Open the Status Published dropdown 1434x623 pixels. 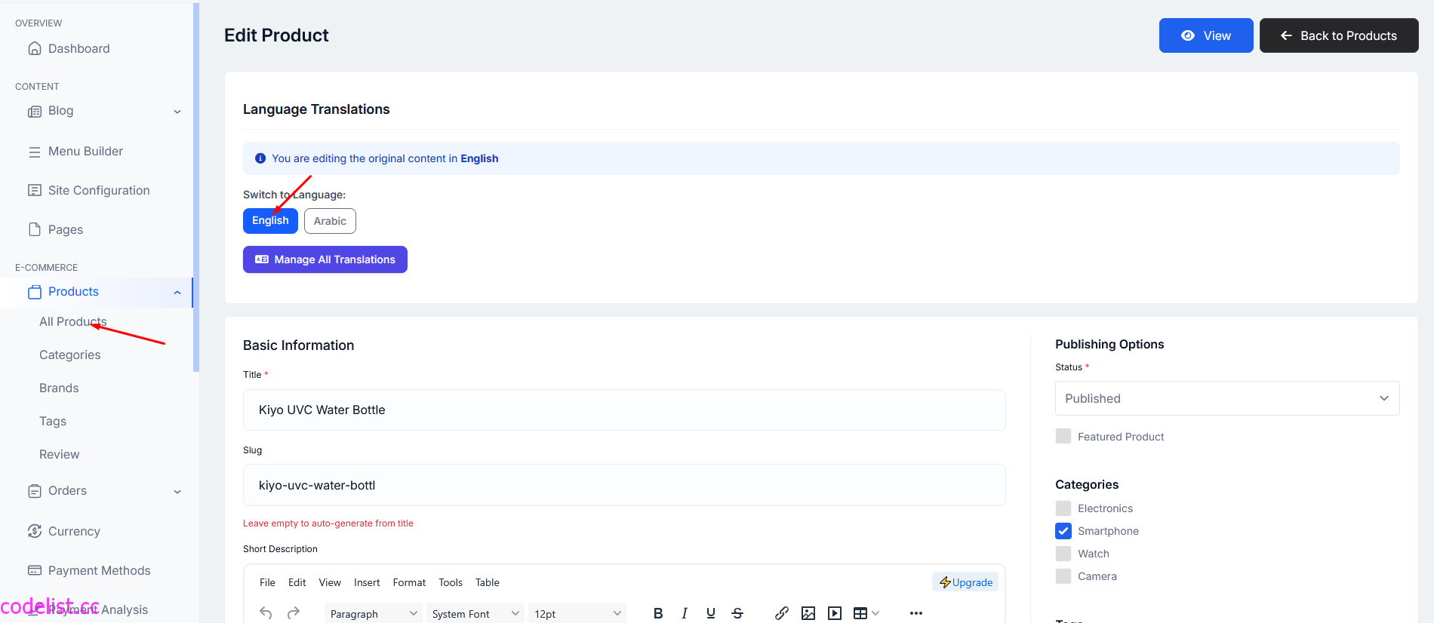point(1227,398)
